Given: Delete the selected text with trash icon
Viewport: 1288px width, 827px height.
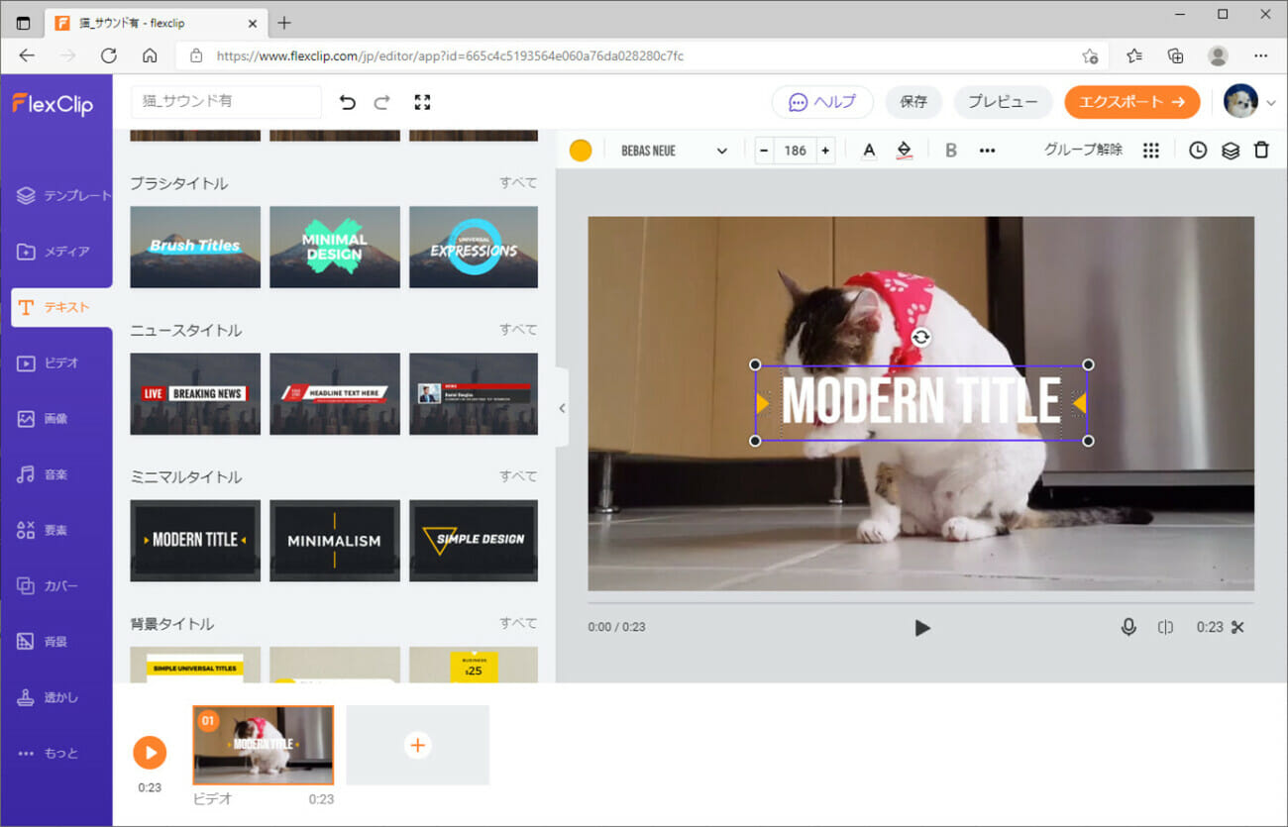Looking at the screenshot, I should (x=1261, y=151).
